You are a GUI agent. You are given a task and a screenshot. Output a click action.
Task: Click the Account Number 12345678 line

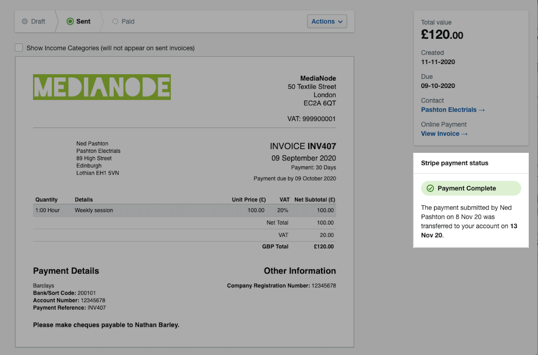coord(69,300)
